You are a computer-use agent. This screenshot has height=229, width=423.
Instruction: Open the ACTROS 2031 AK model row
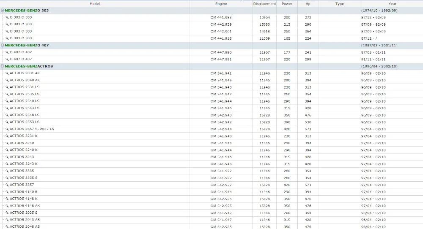25,73
